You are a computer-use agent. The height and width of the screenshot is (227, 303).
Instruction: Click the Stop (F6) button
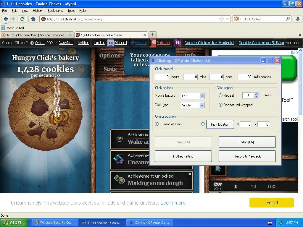[x=247, y=142]
